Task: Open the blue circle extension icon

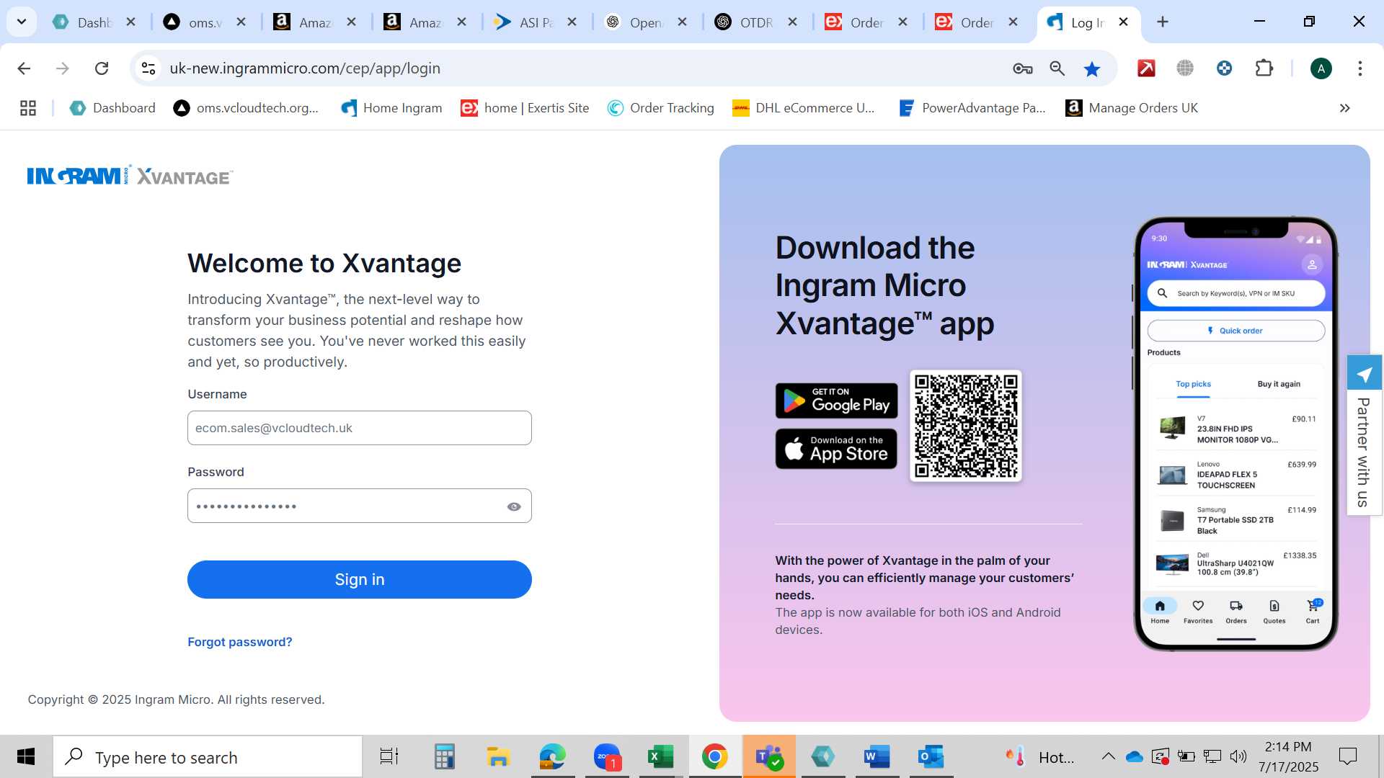Action: (1224, 68)
